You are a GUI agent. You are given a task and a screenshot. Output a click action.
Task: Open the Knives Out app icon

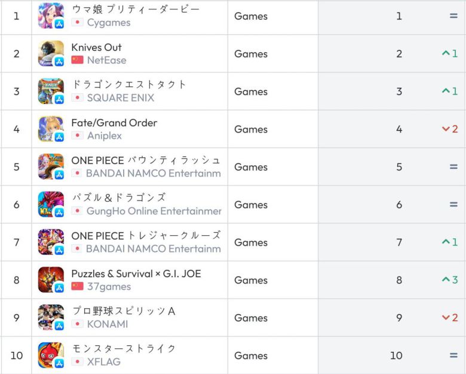51,54
